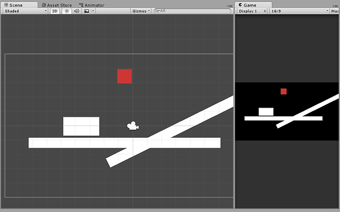Open the Display 1 dropdown

(252, 11)
